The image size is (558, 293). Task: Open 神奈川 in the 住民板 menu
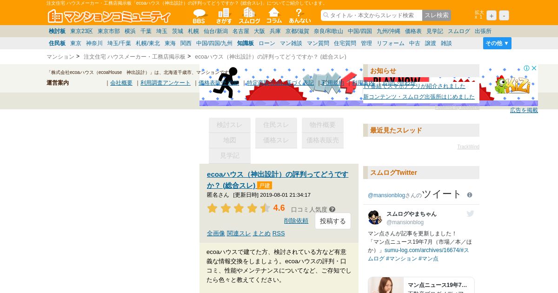(x=94, y=43)
